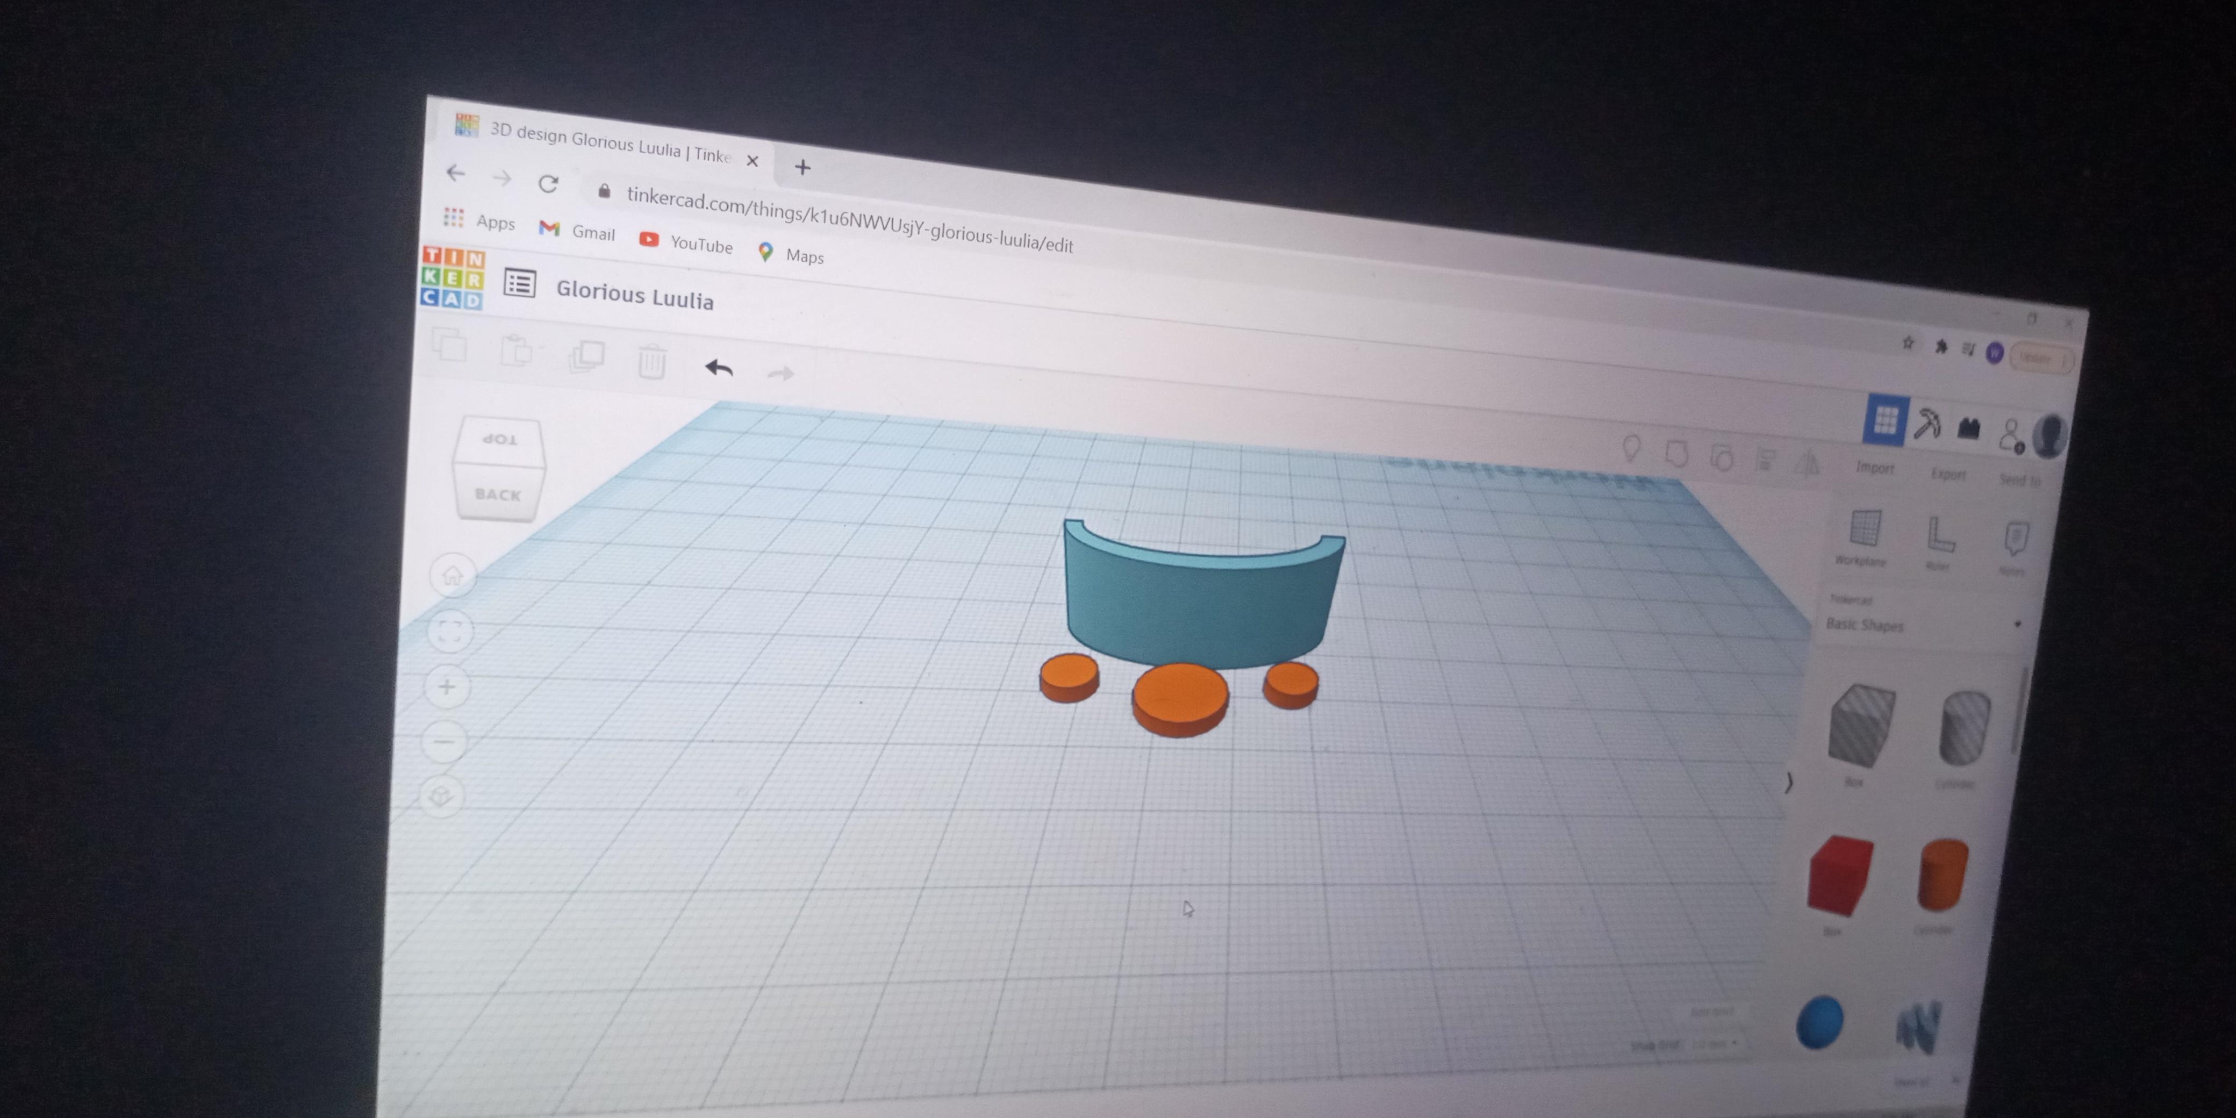Pick the blue Sphere shape

click(x=1819, y=1022)
